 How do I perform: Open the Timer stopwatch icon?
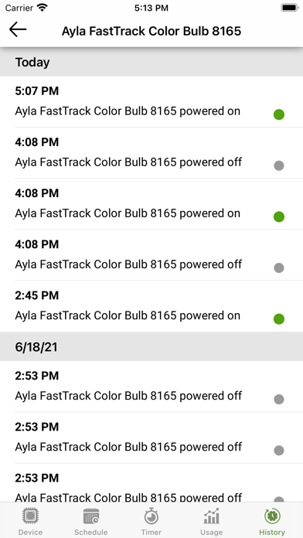pyautogui.click(x=151, y=516)
